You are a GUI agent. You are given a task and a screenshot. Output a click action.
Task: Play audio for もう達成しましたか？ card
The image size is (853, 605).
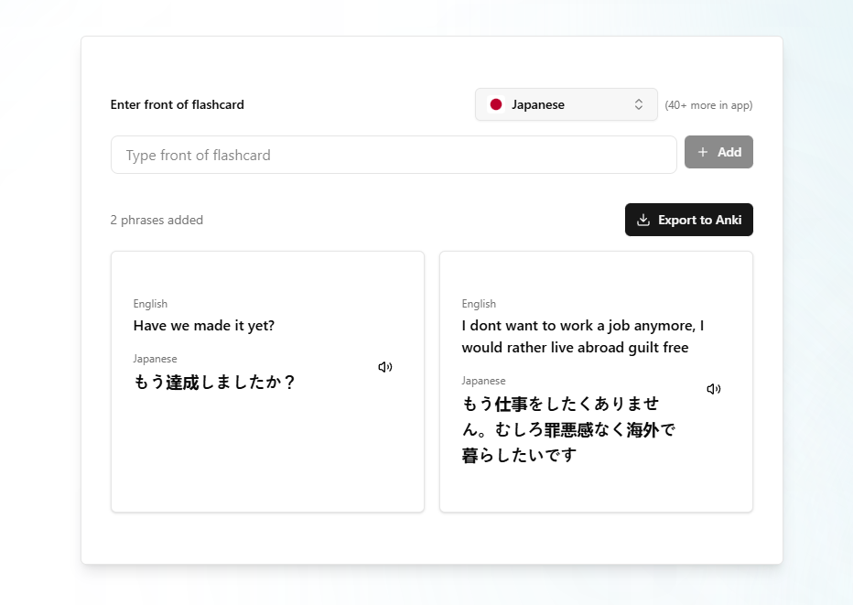(x=385, y=367)
